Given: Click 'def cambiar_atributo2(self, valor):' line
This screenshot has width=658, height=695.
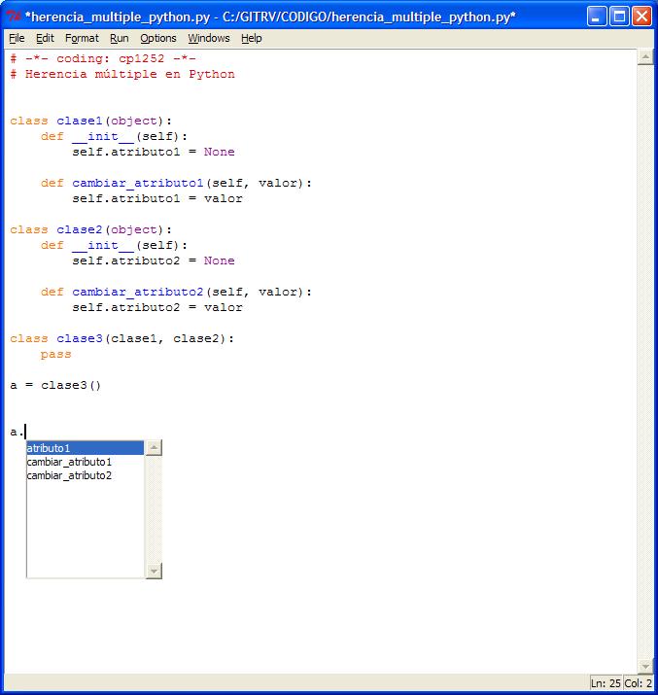Looking at the screenshot, I should tap(176, 293).
